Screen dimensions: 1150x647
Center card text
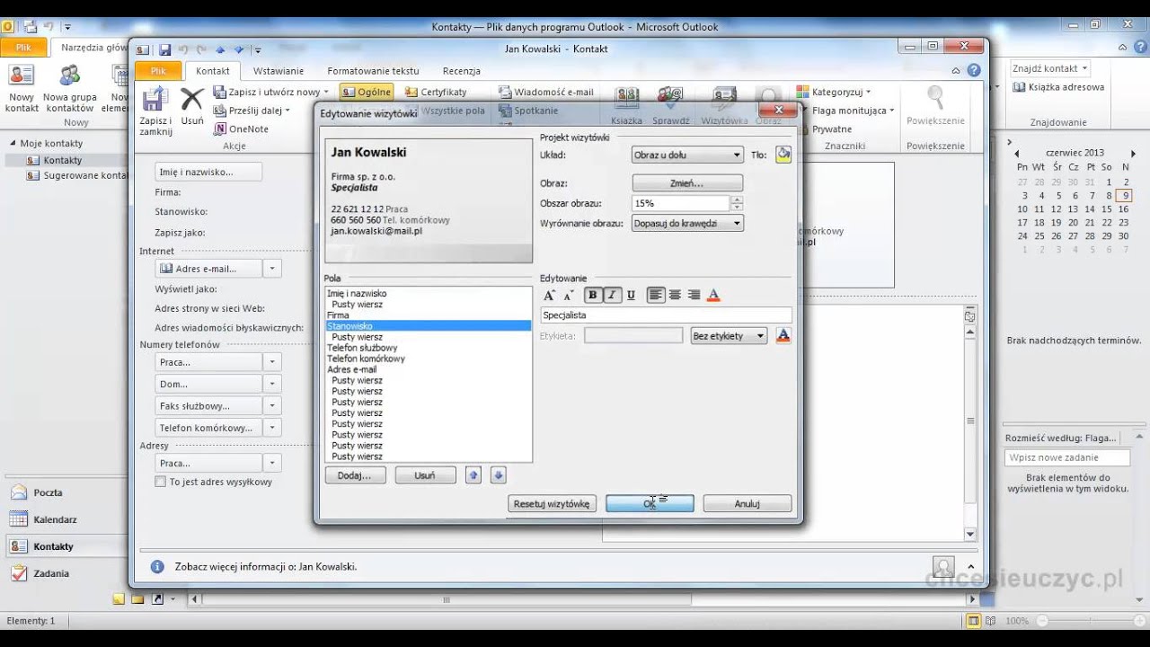point(675,295)
